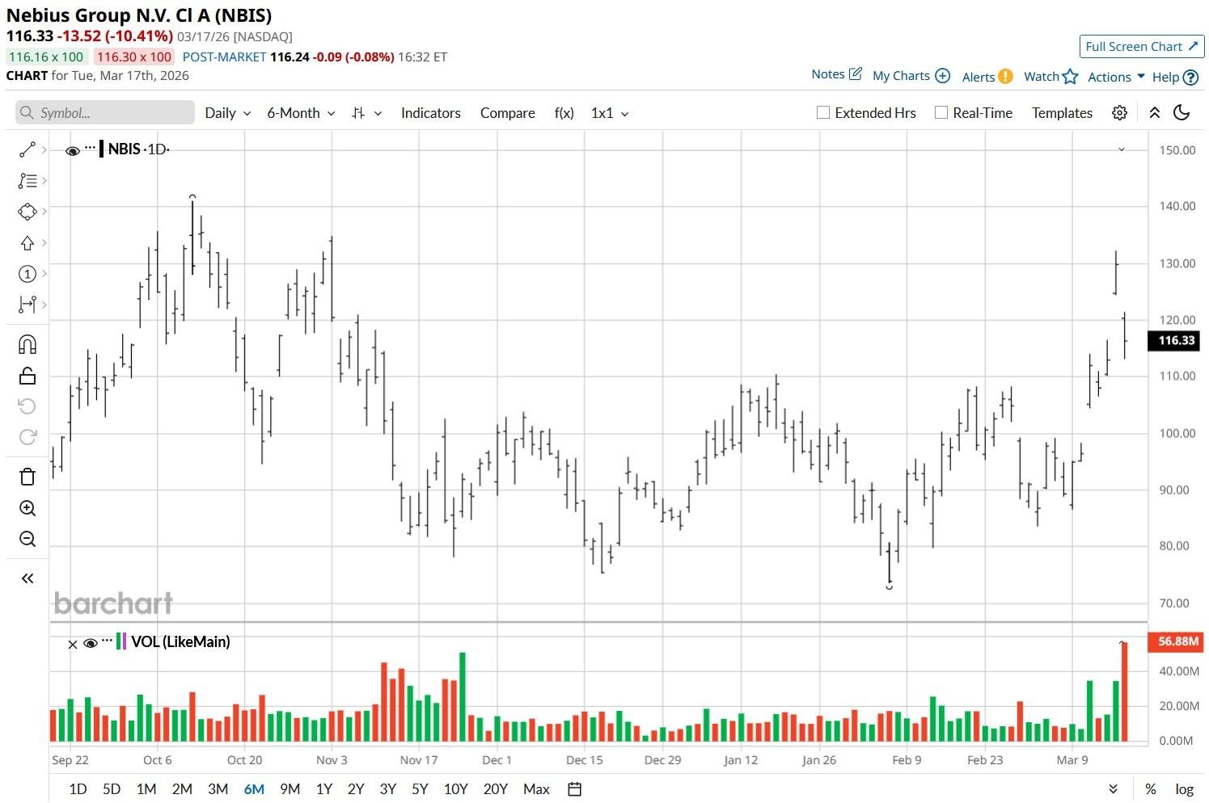1209x803 pixels.
Task: Toggle log scale button
Action: 1185,789
